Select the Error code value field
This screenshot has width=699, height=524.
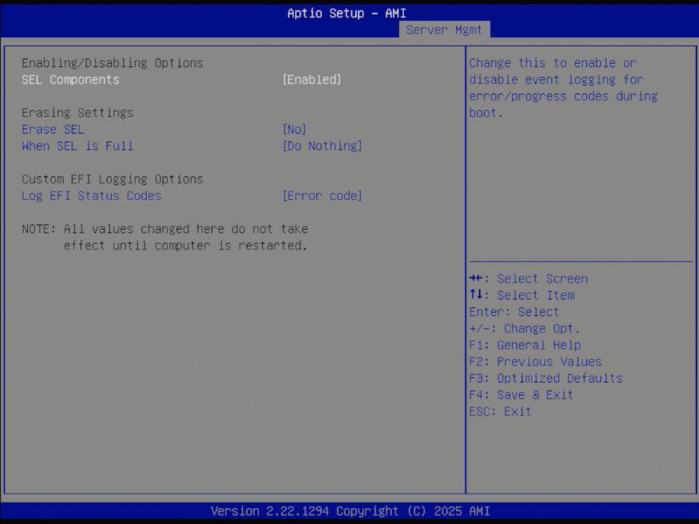point(322,195)
